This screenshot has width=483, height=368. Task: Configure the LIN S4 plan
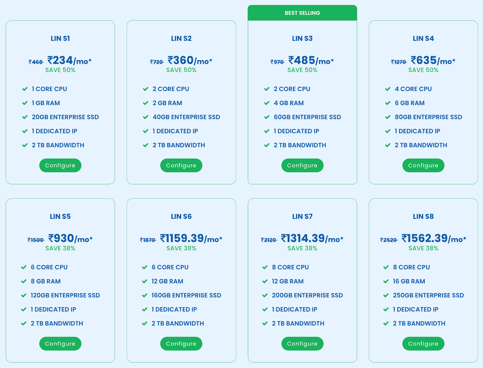click(423, 165)
